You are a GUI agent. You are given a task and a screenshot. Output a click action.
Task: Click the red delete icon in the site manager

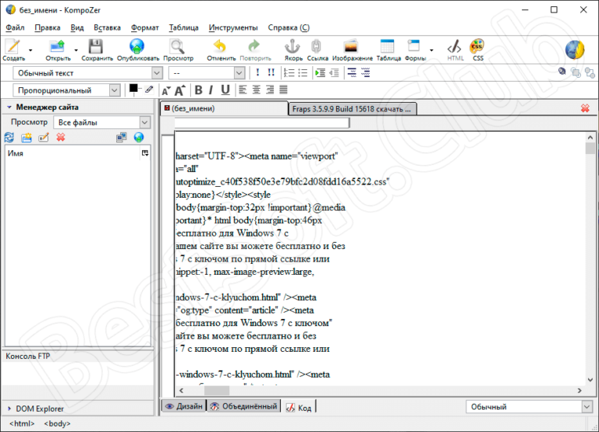[x=60, y=138]
